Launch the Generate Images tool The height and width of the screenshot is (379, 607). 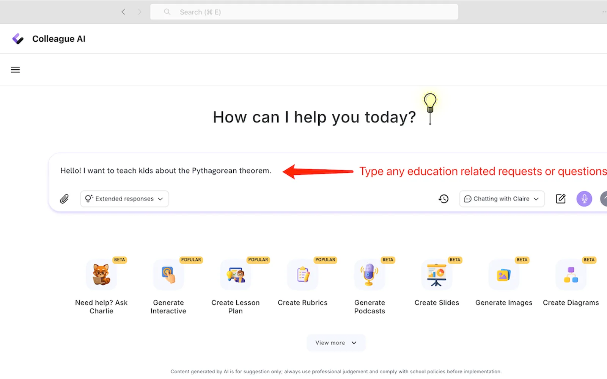[x=504, y=282]
